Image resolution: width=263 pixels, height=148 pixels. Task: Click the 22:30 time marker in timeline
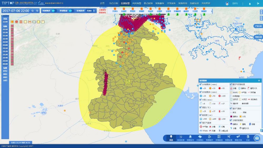tap(5, 35)
